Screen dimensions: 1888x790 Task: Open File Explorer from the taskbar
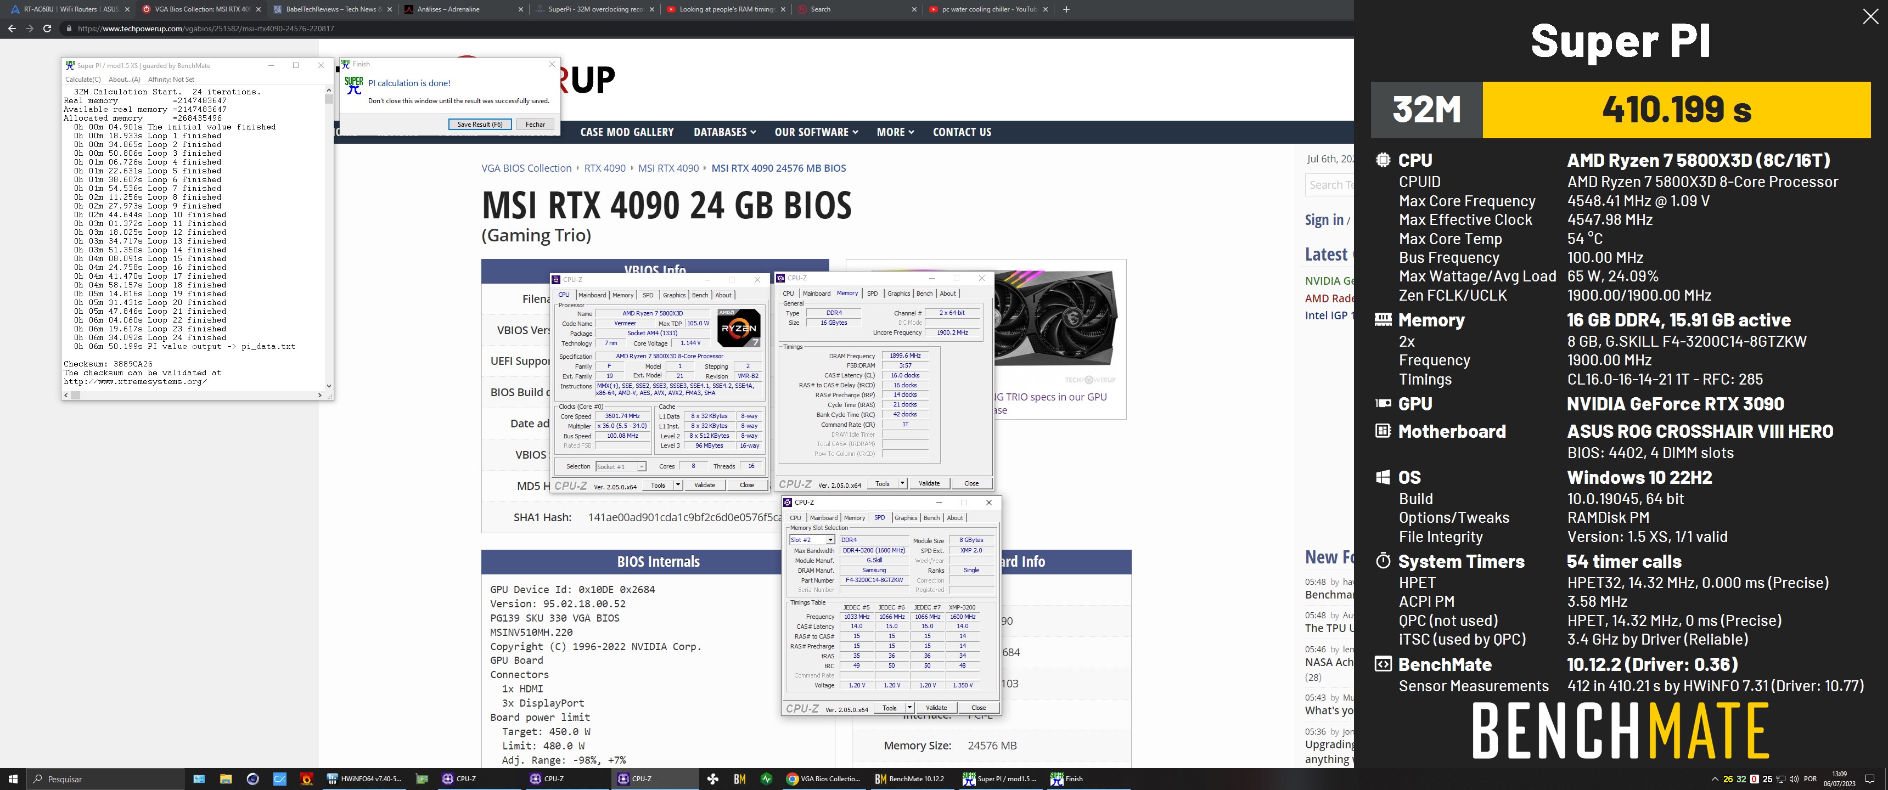click(x=226, y=779)
